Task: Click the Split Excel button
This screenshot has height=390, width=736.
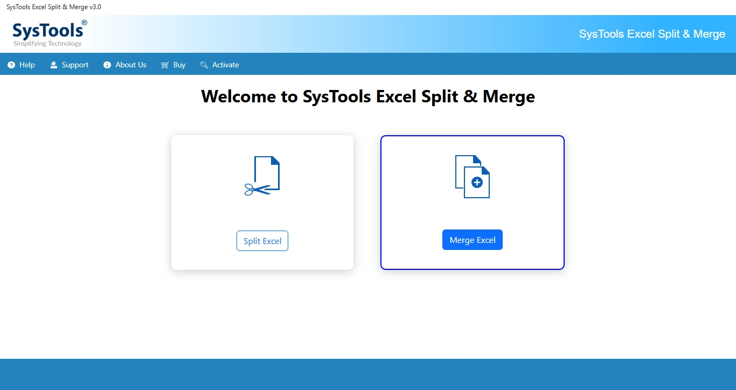Action: tap(262, 241)
